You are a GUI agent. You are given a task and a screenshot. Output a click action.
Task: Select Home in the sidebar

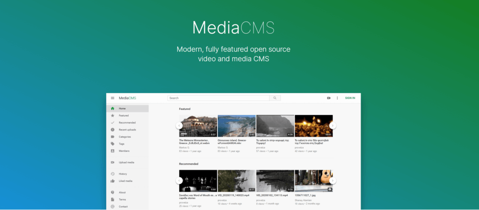click(x=122, y=109)
